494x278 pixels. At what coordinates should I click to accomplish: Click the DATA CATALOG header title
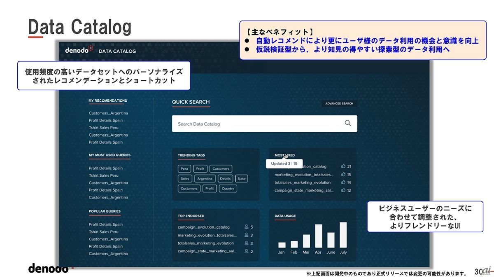(117, 51)
